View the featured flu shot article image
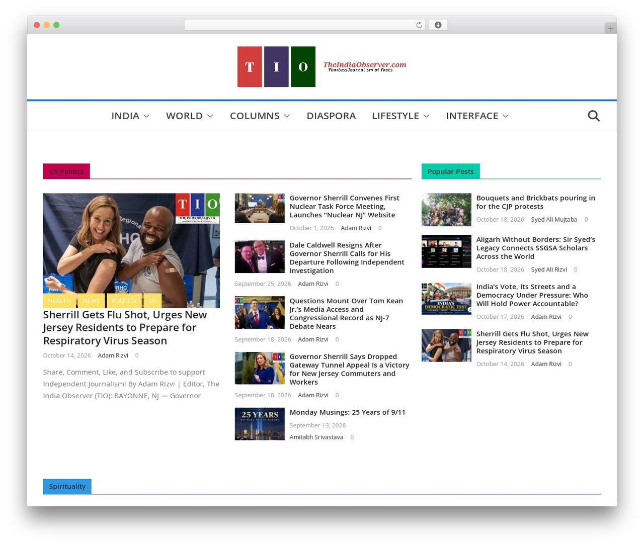Image resolution: width=644 pixels, height=545 pixels. click(131, 250)
